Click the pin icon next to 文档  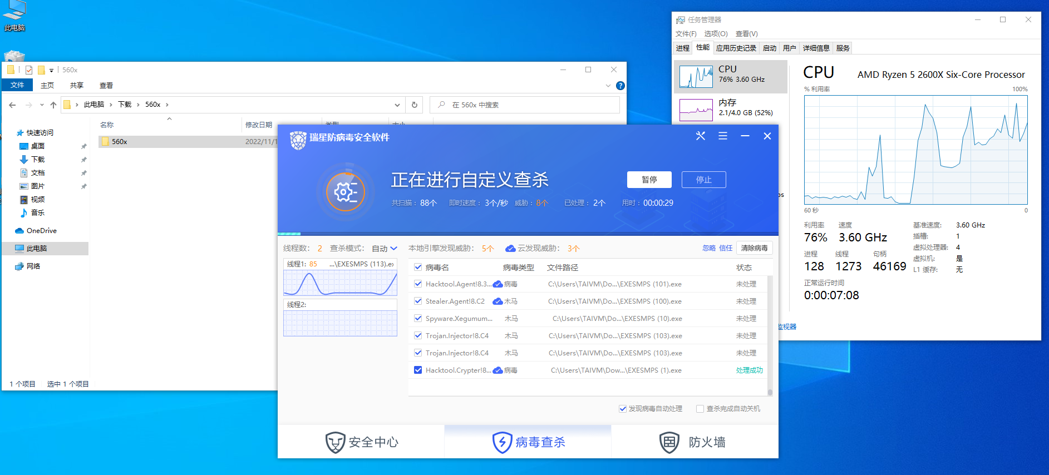pos(84,173)
